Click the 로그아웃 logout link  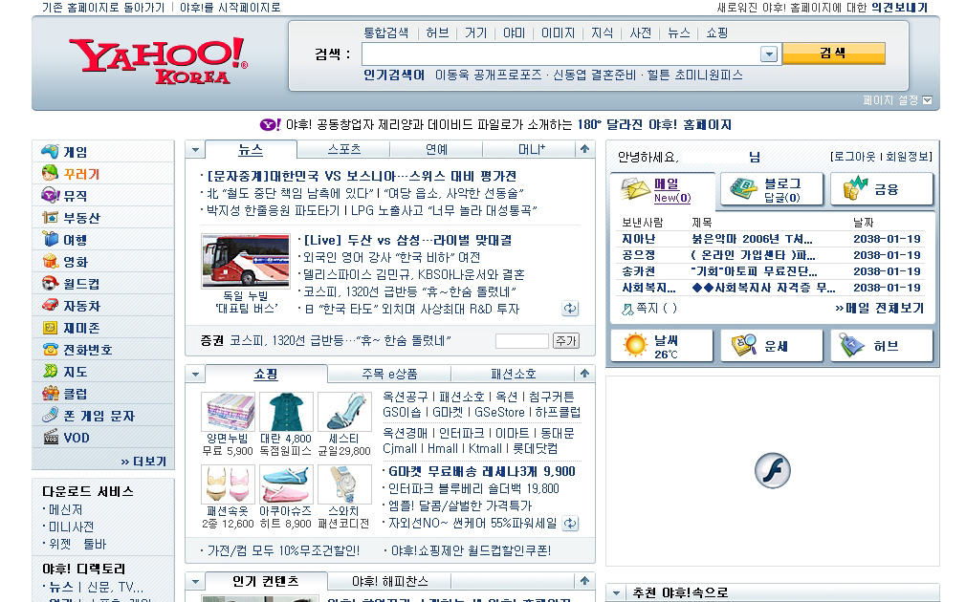click(x=856, y=157)
